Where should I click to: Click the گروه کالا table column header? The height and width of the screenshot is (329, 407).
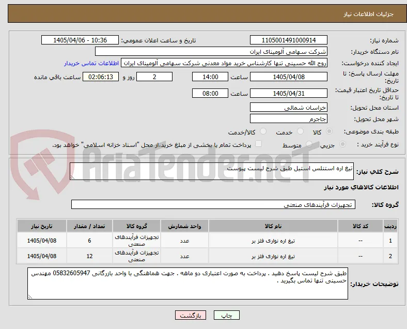(x=136, y=226)
